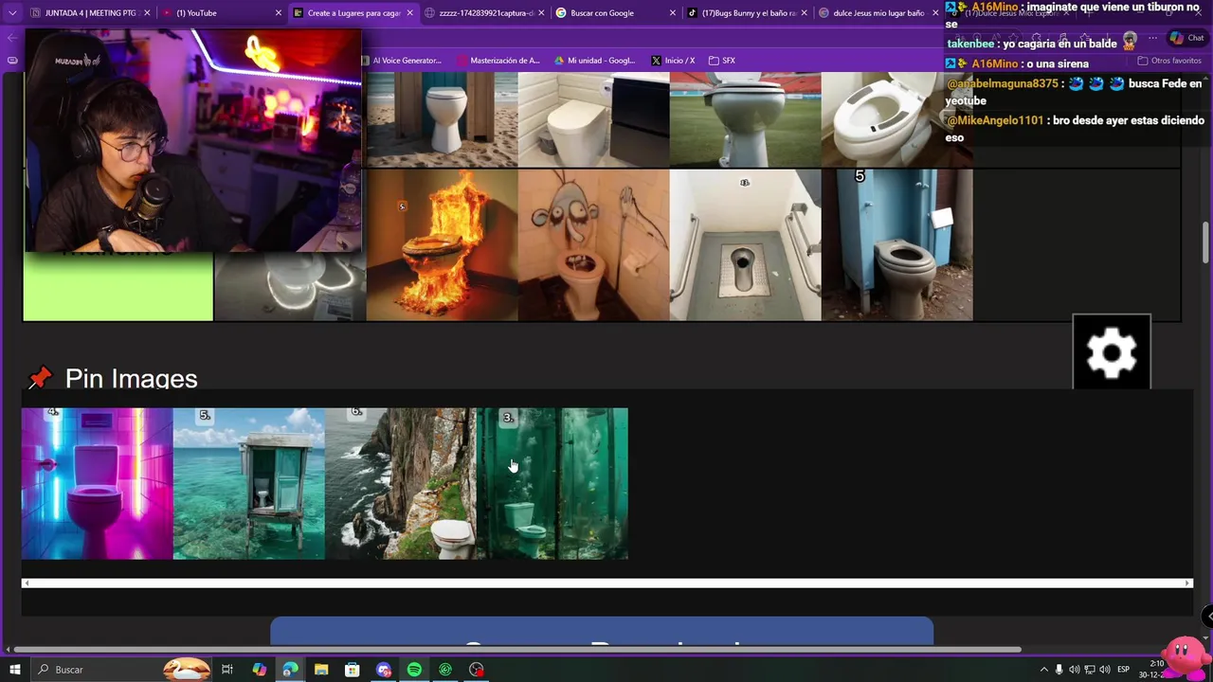Select the toilet with painted face image
The image size is (1213, 682).
[593, 244]
